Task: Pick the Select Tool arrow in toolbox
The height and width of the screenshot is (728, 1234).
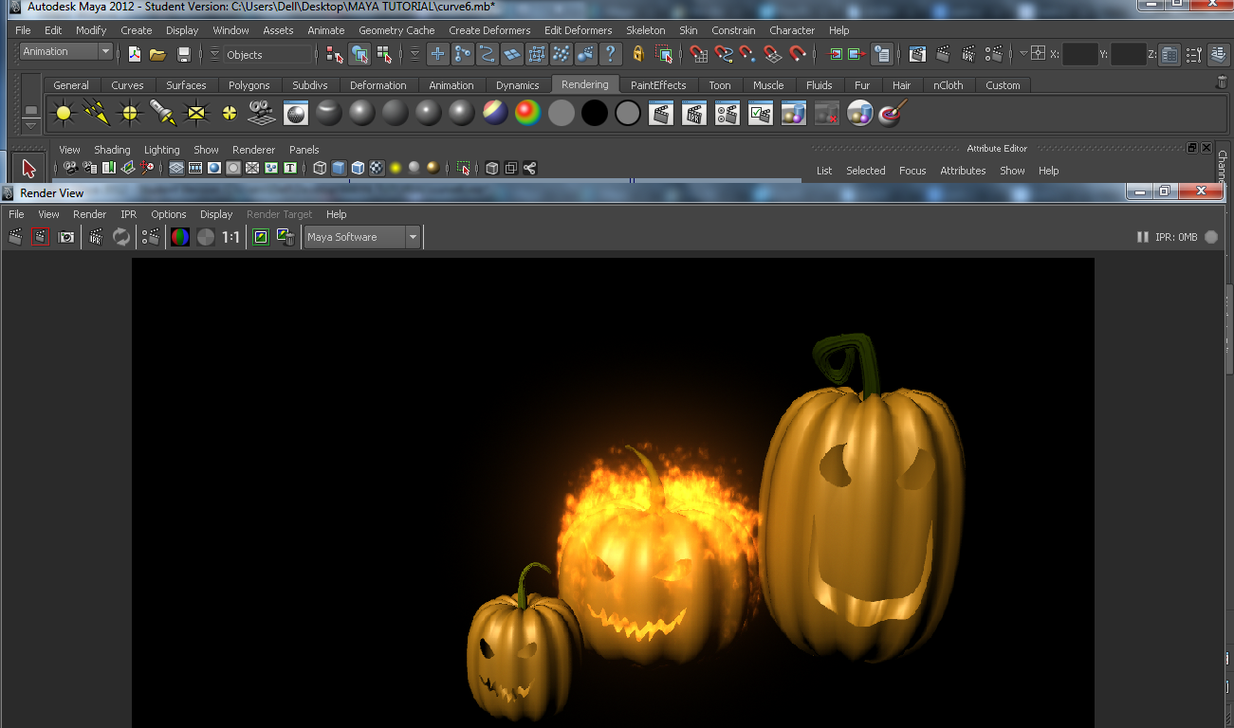Action: (28, 169)
